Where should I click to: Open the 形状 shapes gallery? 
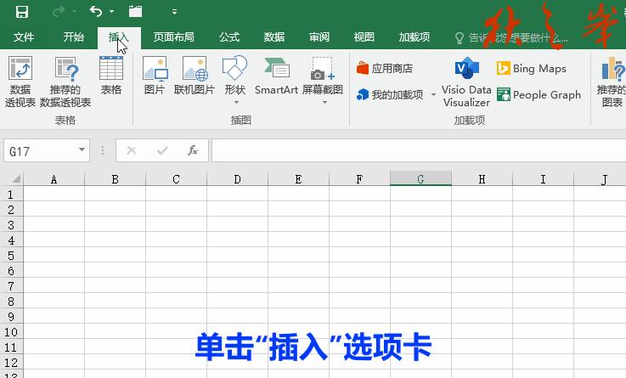coord(234,80)
